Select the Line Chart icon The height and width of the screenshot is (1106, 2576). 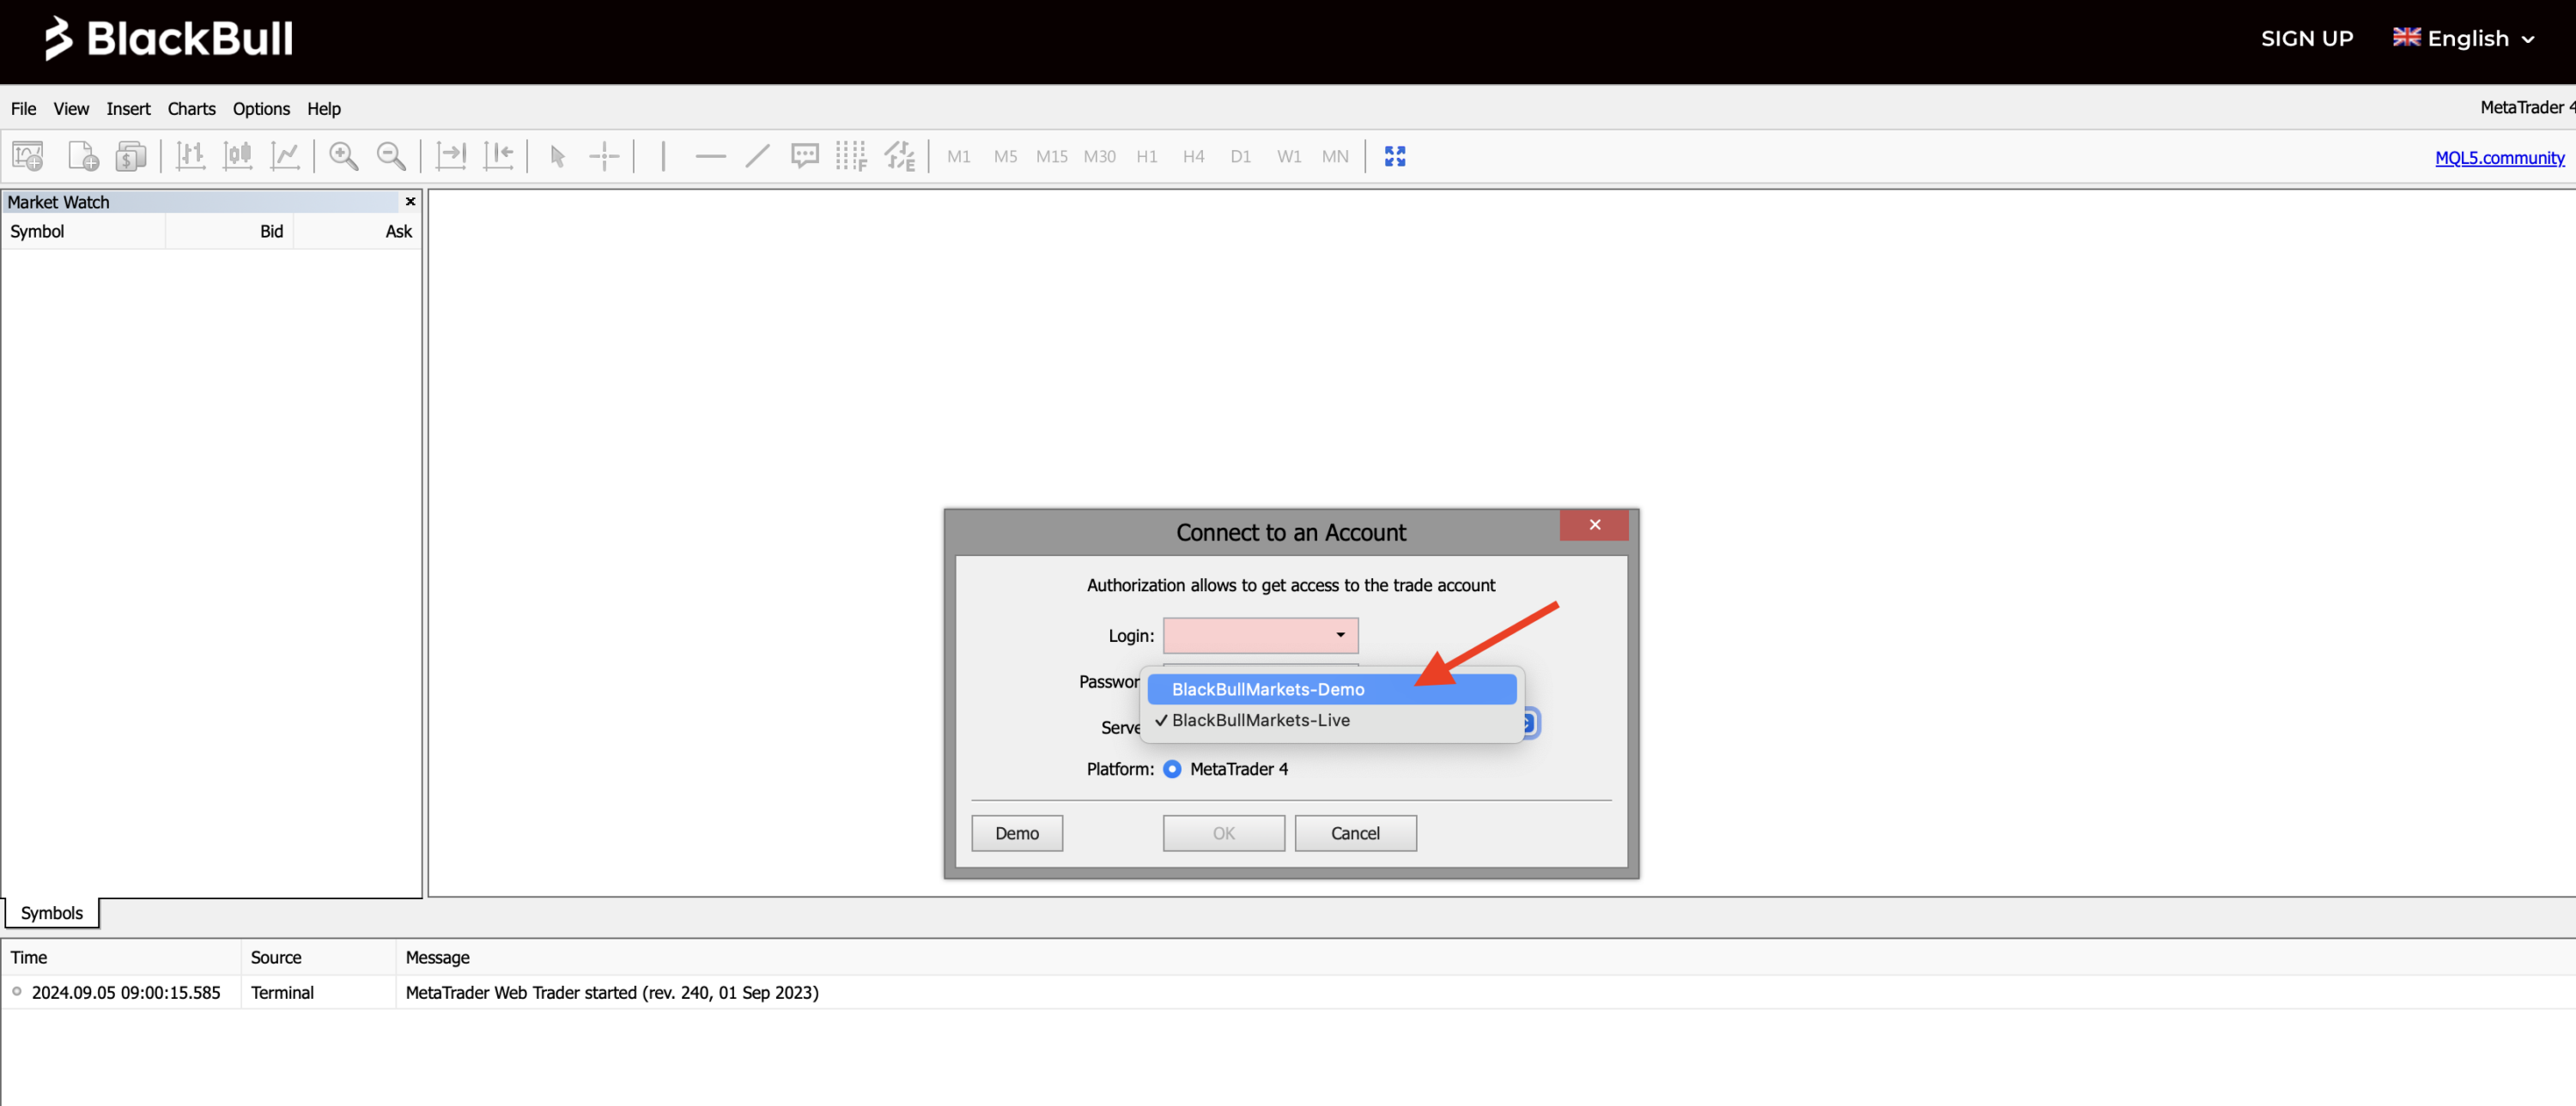(x=286, y=156)
